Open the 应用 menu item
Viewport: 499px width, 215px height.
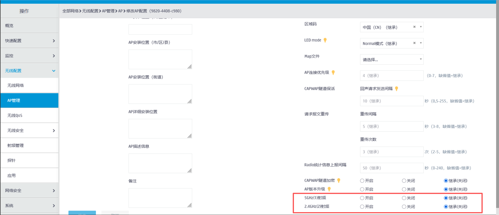[29, 176]
